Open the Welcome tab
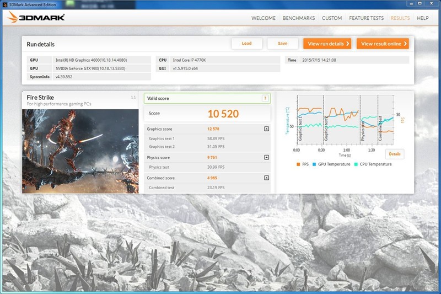Image resolution: width=441 pixels, height=294 pixels. (263, 18)
